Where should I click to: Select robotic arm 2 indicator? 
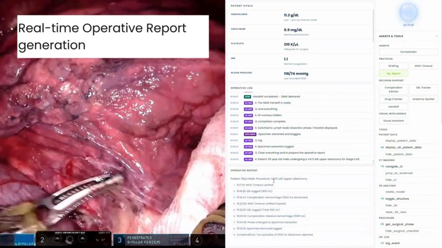(42, 240)
